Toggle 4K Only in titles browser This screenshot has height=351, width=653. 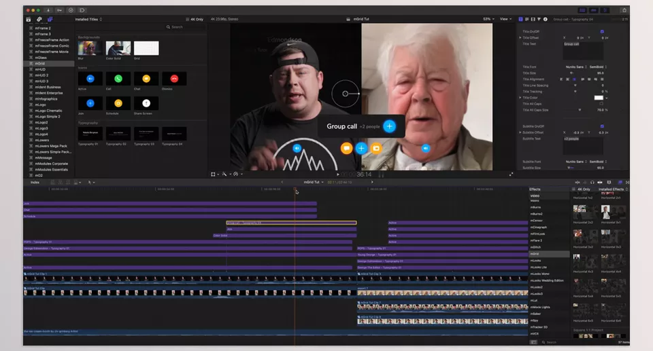195,19
